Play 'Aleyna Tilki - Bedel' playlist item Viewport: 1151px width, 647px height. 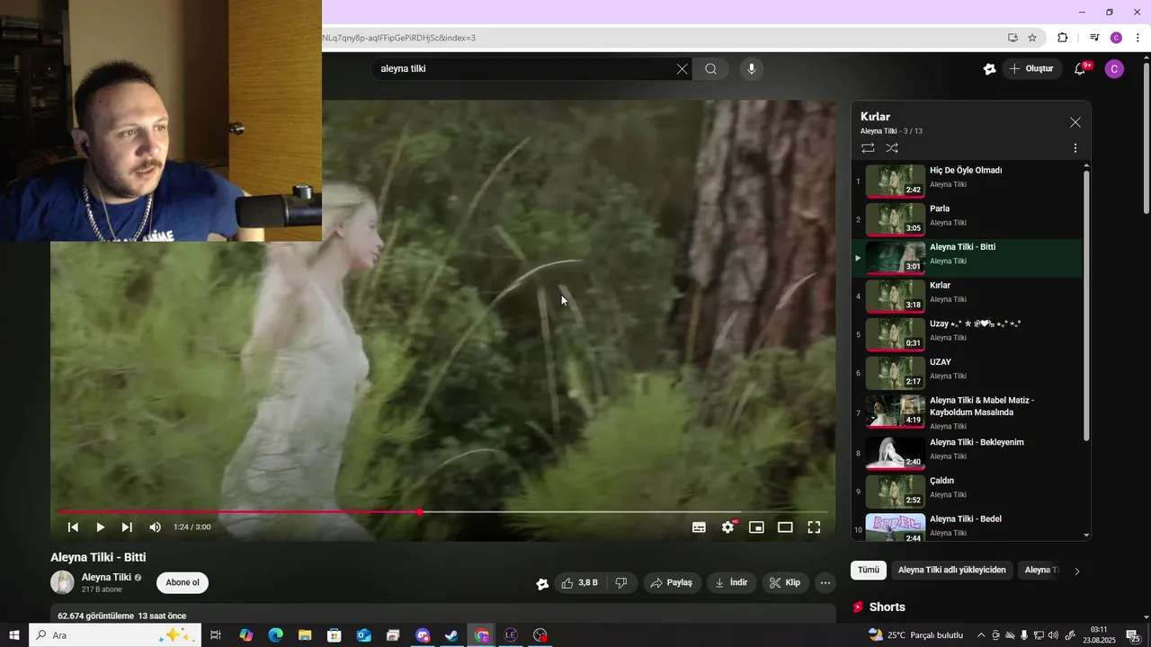(967, 527)
